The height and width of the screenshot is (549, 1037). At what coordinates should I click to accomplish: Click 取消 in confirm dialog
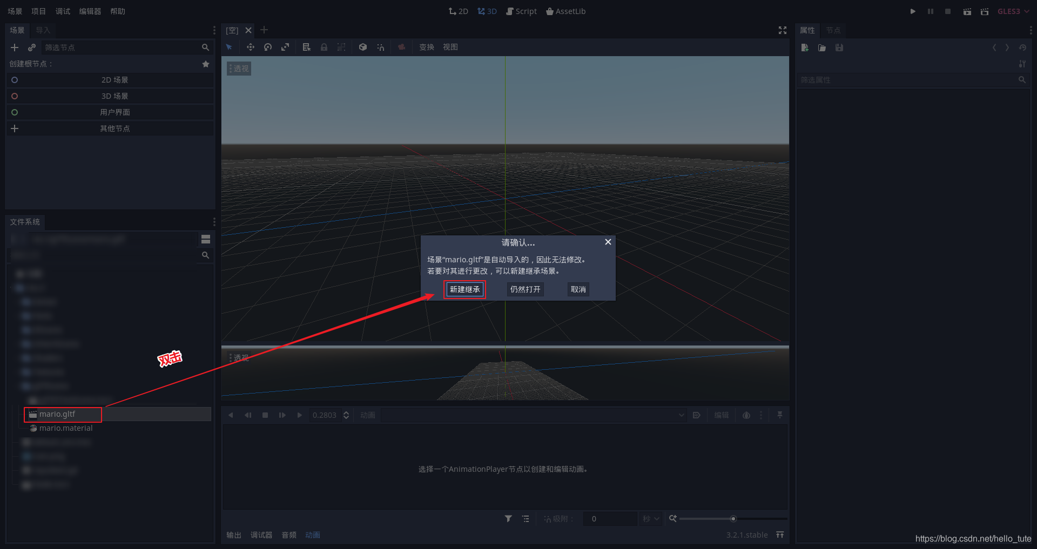coord(578,289)
